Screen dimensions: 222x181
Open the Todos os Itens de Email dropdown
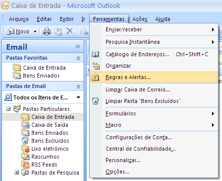(78, 97)
